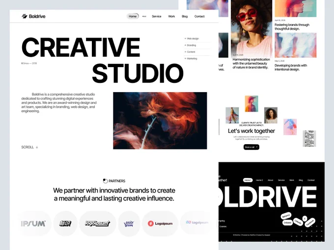Screen dimensions: 334x250
Task: Click the IPSUM partner logo
Action: tap(33, 224)
